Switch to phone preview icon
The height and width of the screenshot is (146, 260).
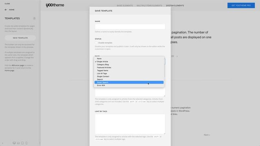(26, 143)
